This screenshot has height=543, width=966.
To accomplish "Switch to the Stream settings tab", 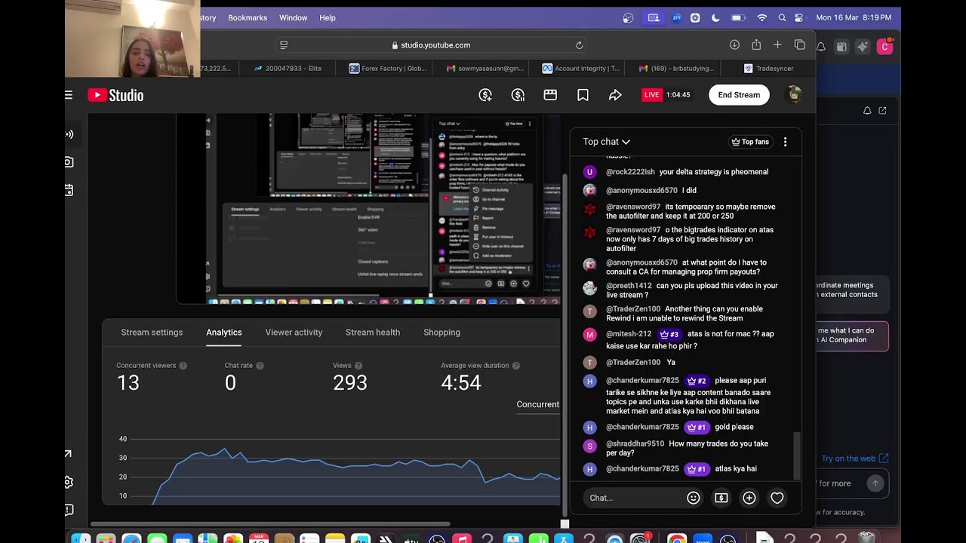I will point(152,333).
